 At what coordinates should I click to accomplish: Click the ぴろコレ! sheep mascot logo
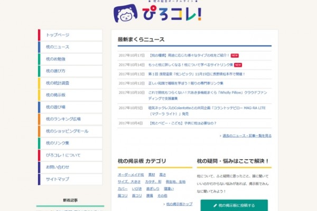126,13
